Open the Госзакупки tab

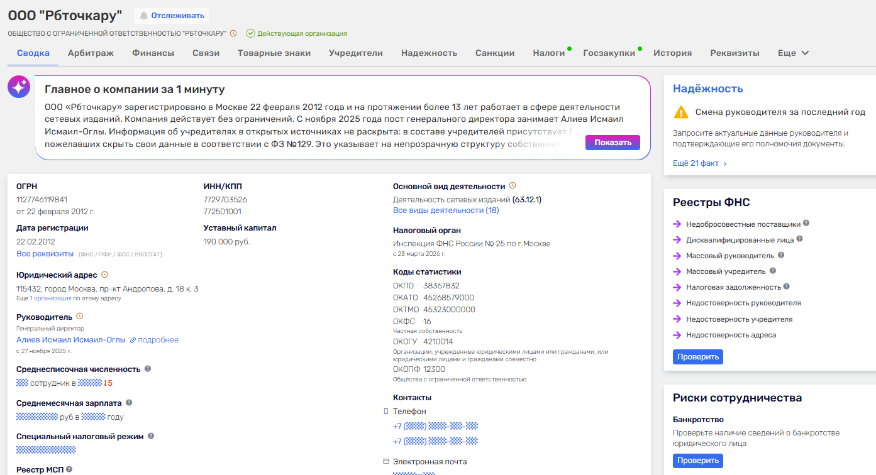[x=609, y=53]
